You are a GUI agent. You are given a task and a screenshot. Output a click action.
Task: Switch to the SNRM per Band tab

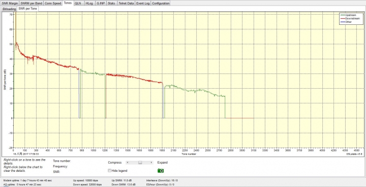pos(31,3)
